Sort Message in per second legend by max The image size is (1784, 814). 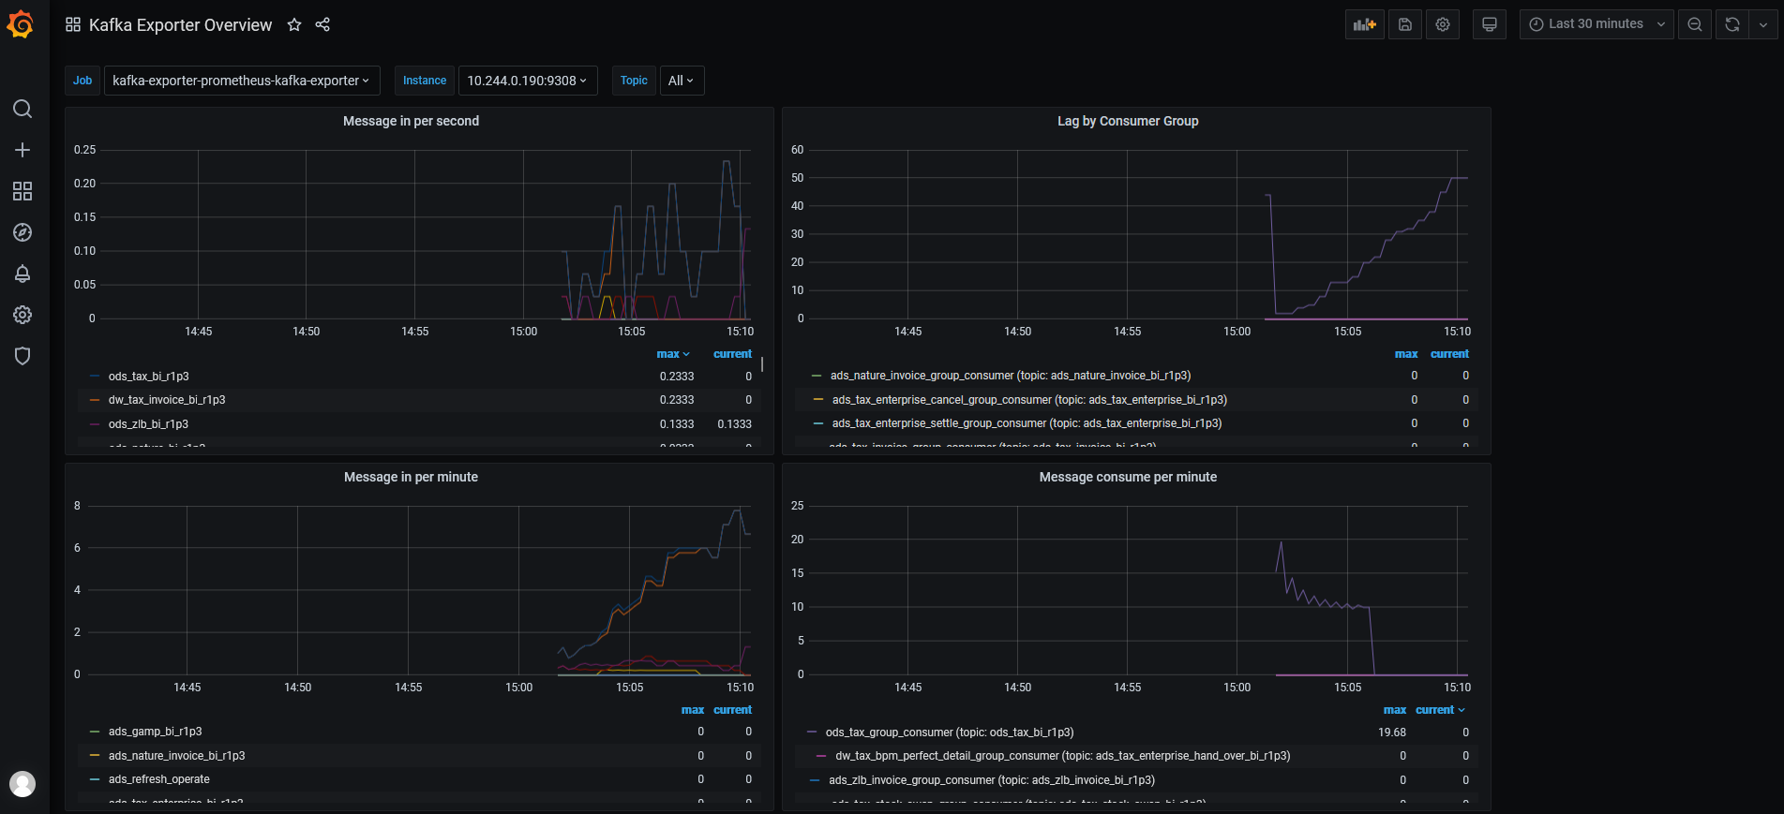coord(673,354)
